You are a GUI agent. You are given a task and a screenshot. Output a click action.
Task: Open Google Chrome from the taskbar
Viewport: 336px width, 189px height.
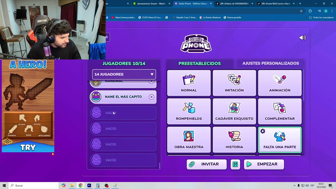click(81, 186)
